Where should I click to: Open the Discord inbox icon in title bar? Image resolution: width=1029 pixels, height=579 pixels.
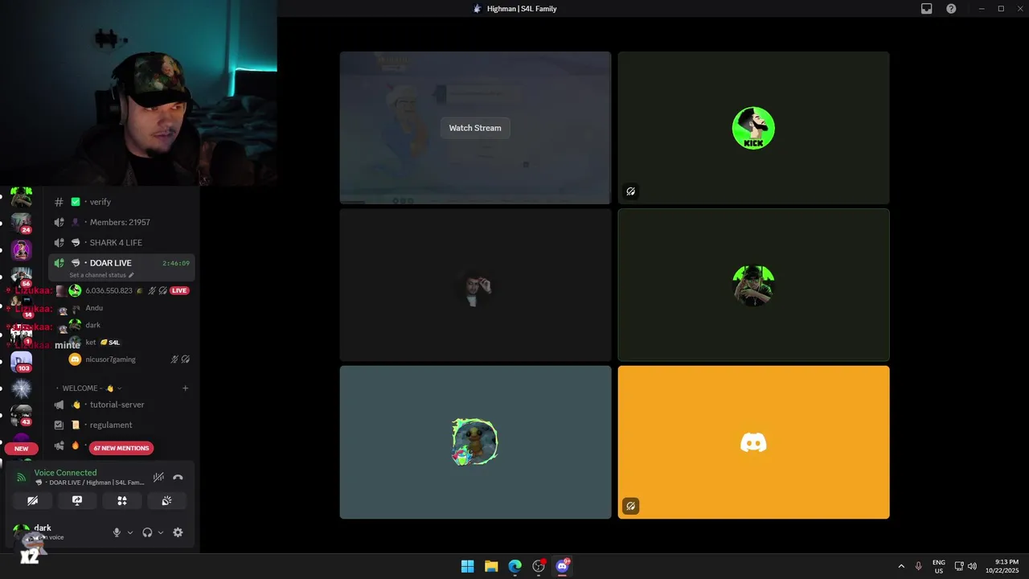coord(926,9)
